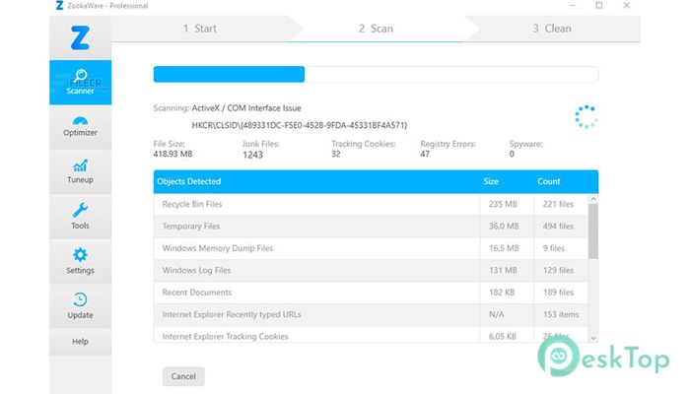690x394 pixels.
Task: Click the Tracking Cookies value 32
Action: tap(336, 154)
